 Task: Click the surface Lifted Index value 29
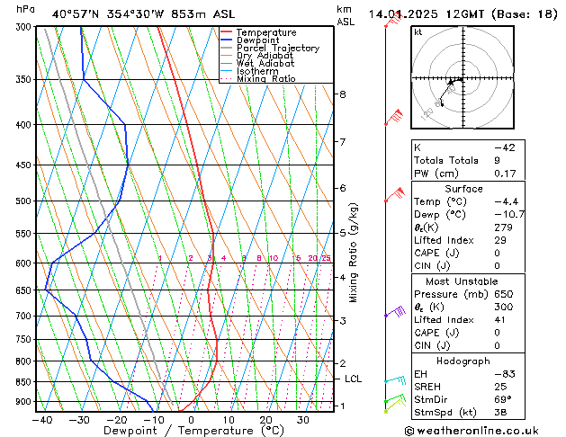[500, 240]
